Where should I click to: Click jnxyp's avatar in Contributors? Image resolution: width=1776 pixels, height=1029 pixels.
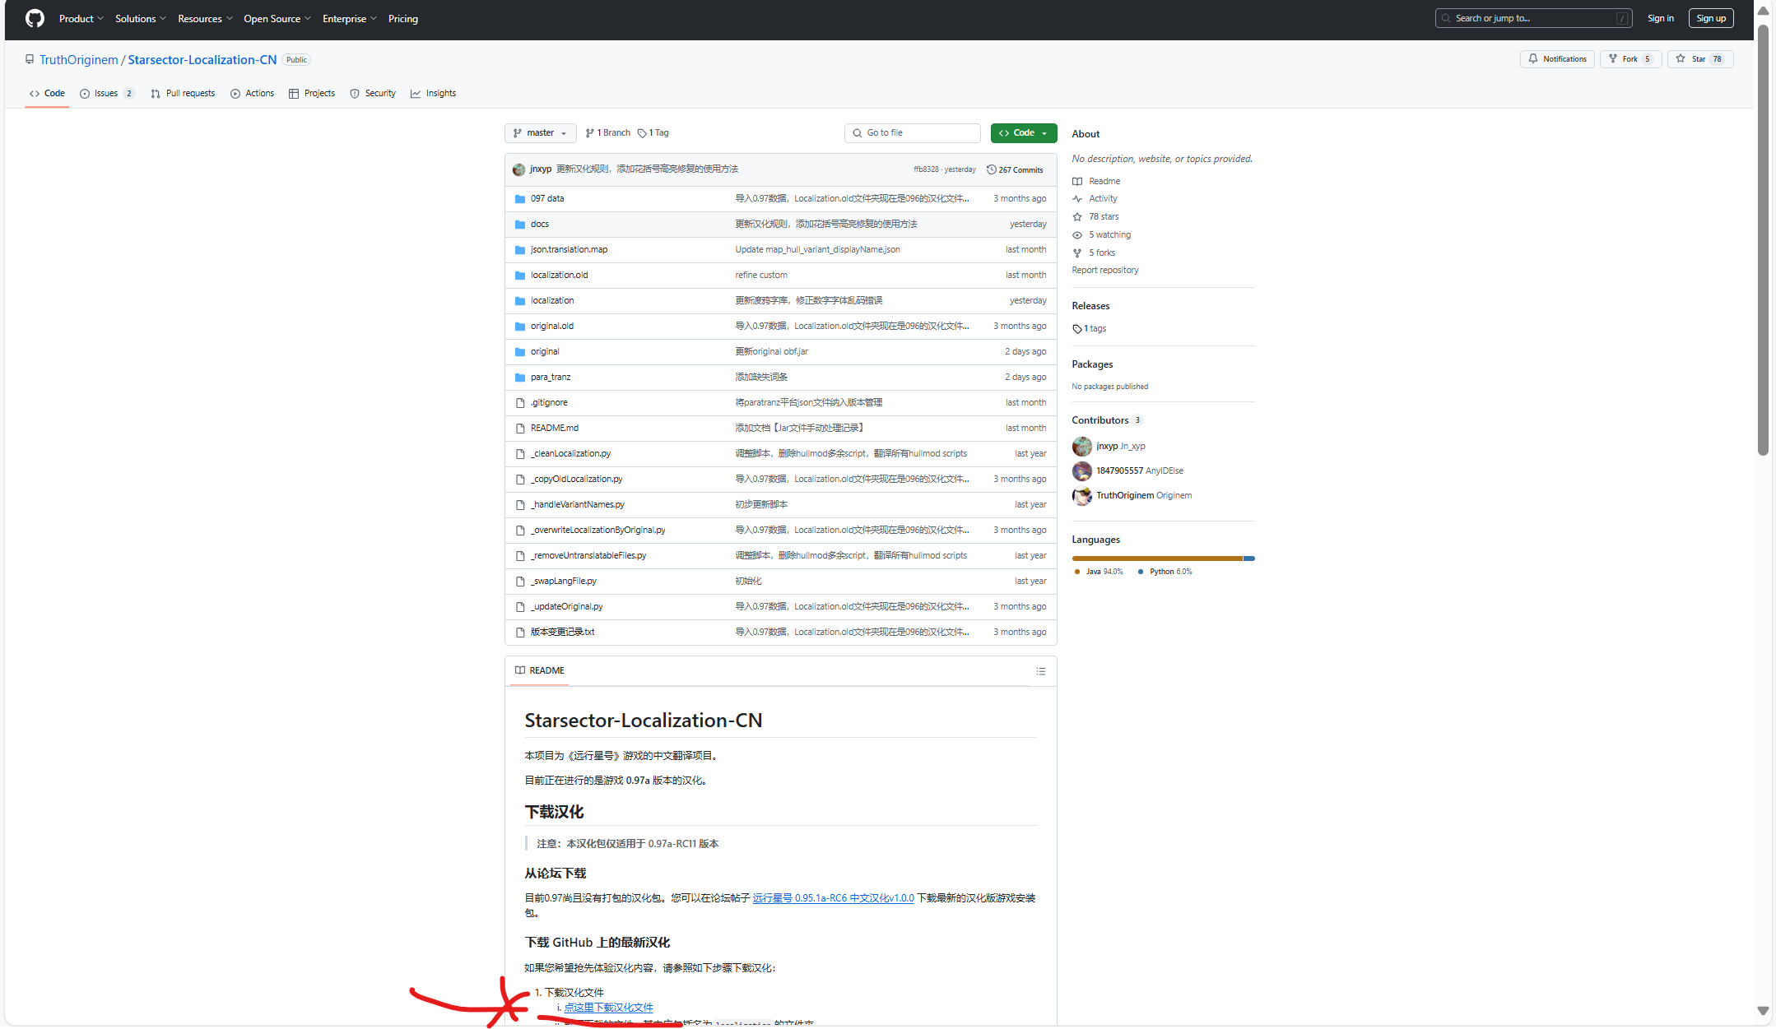(x=1081, y=446)
